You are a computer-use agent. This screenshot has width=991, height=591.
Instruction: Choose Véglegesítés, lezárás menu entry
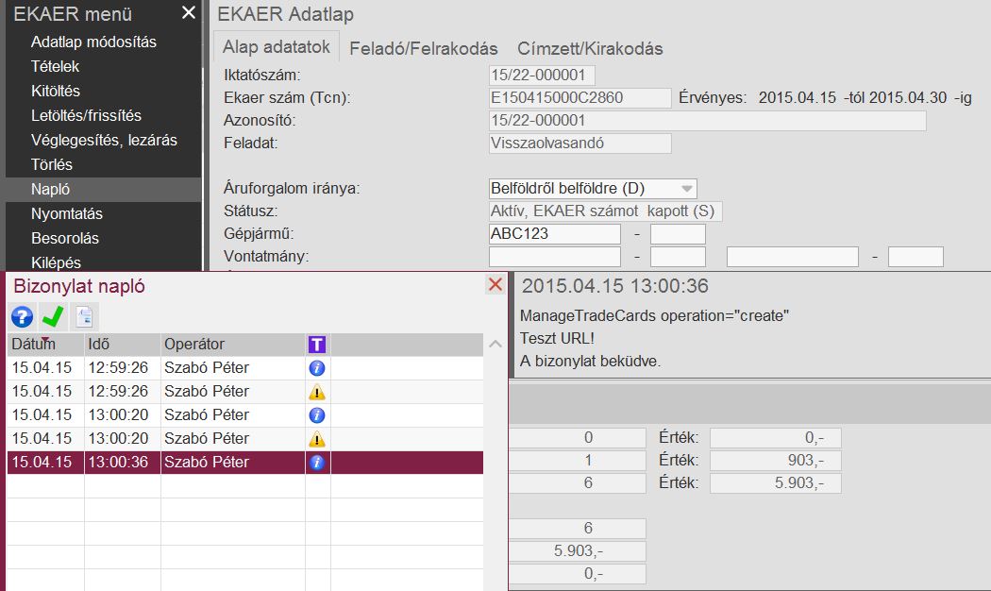coord(104,141)
